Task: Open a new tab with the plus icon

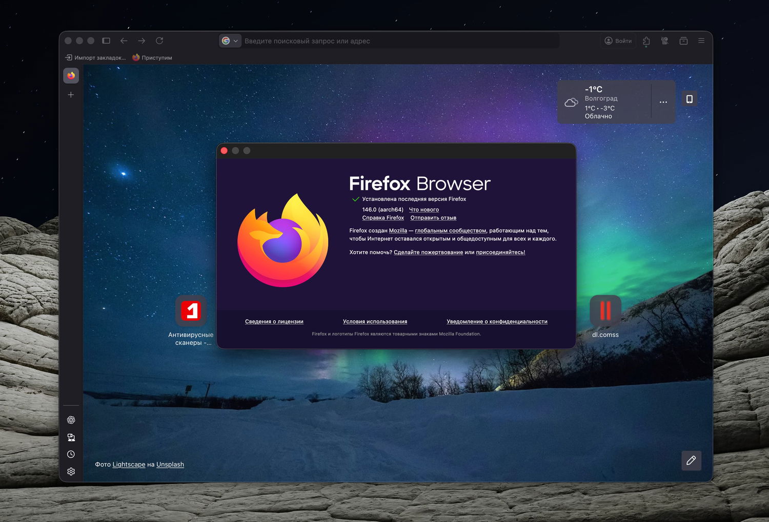Action: pyautogui.click(x=71, y=95)
